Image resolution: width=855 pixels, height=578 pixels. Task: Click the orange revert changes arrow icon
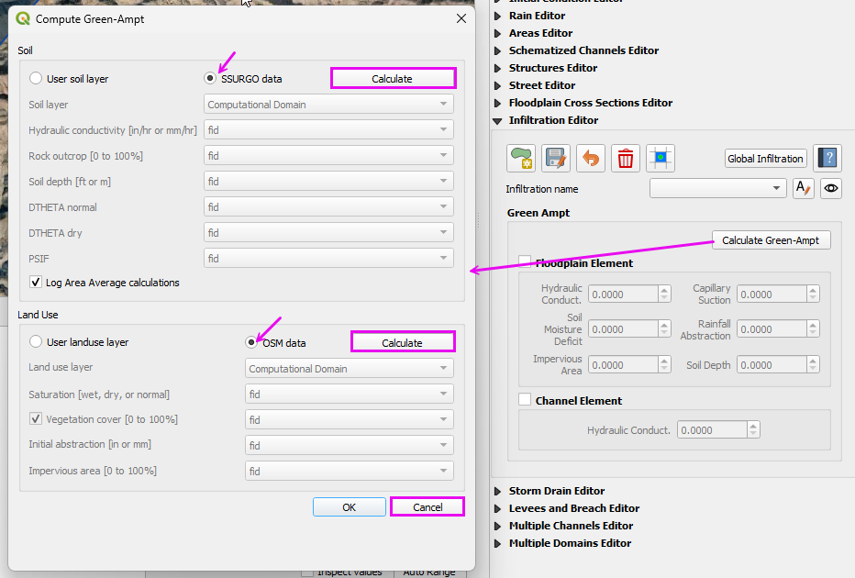click(x=591, y=158)
